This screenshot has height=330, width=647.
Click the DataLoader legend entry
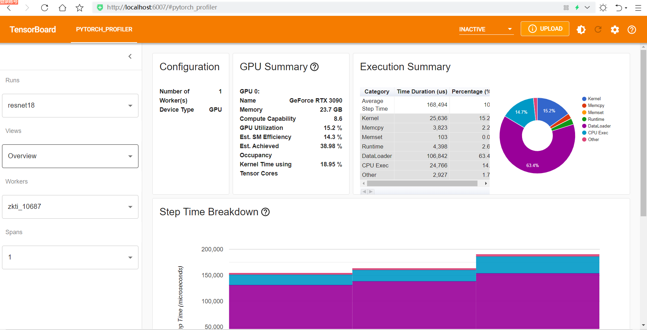coord(596,126)
